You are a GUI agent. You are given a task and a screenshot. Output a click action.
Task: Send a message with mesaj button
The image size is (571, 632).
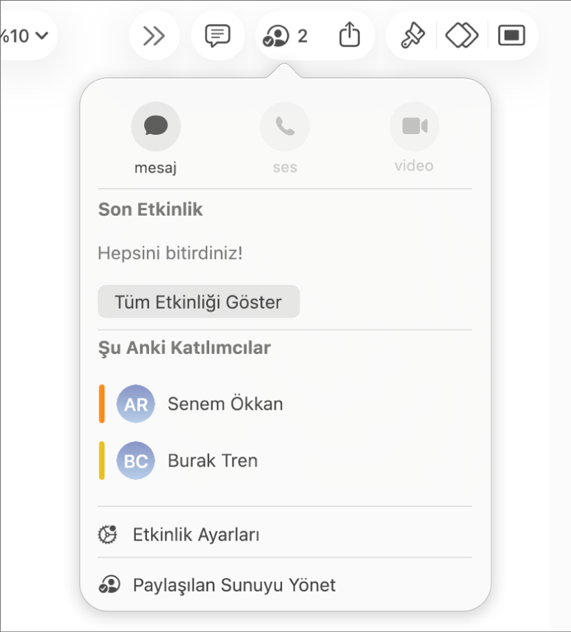pos(156,126)
